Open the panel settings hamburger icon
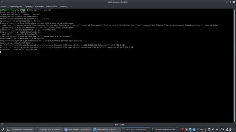The height and width of the screenshot is (132, 236). (233, 129)
